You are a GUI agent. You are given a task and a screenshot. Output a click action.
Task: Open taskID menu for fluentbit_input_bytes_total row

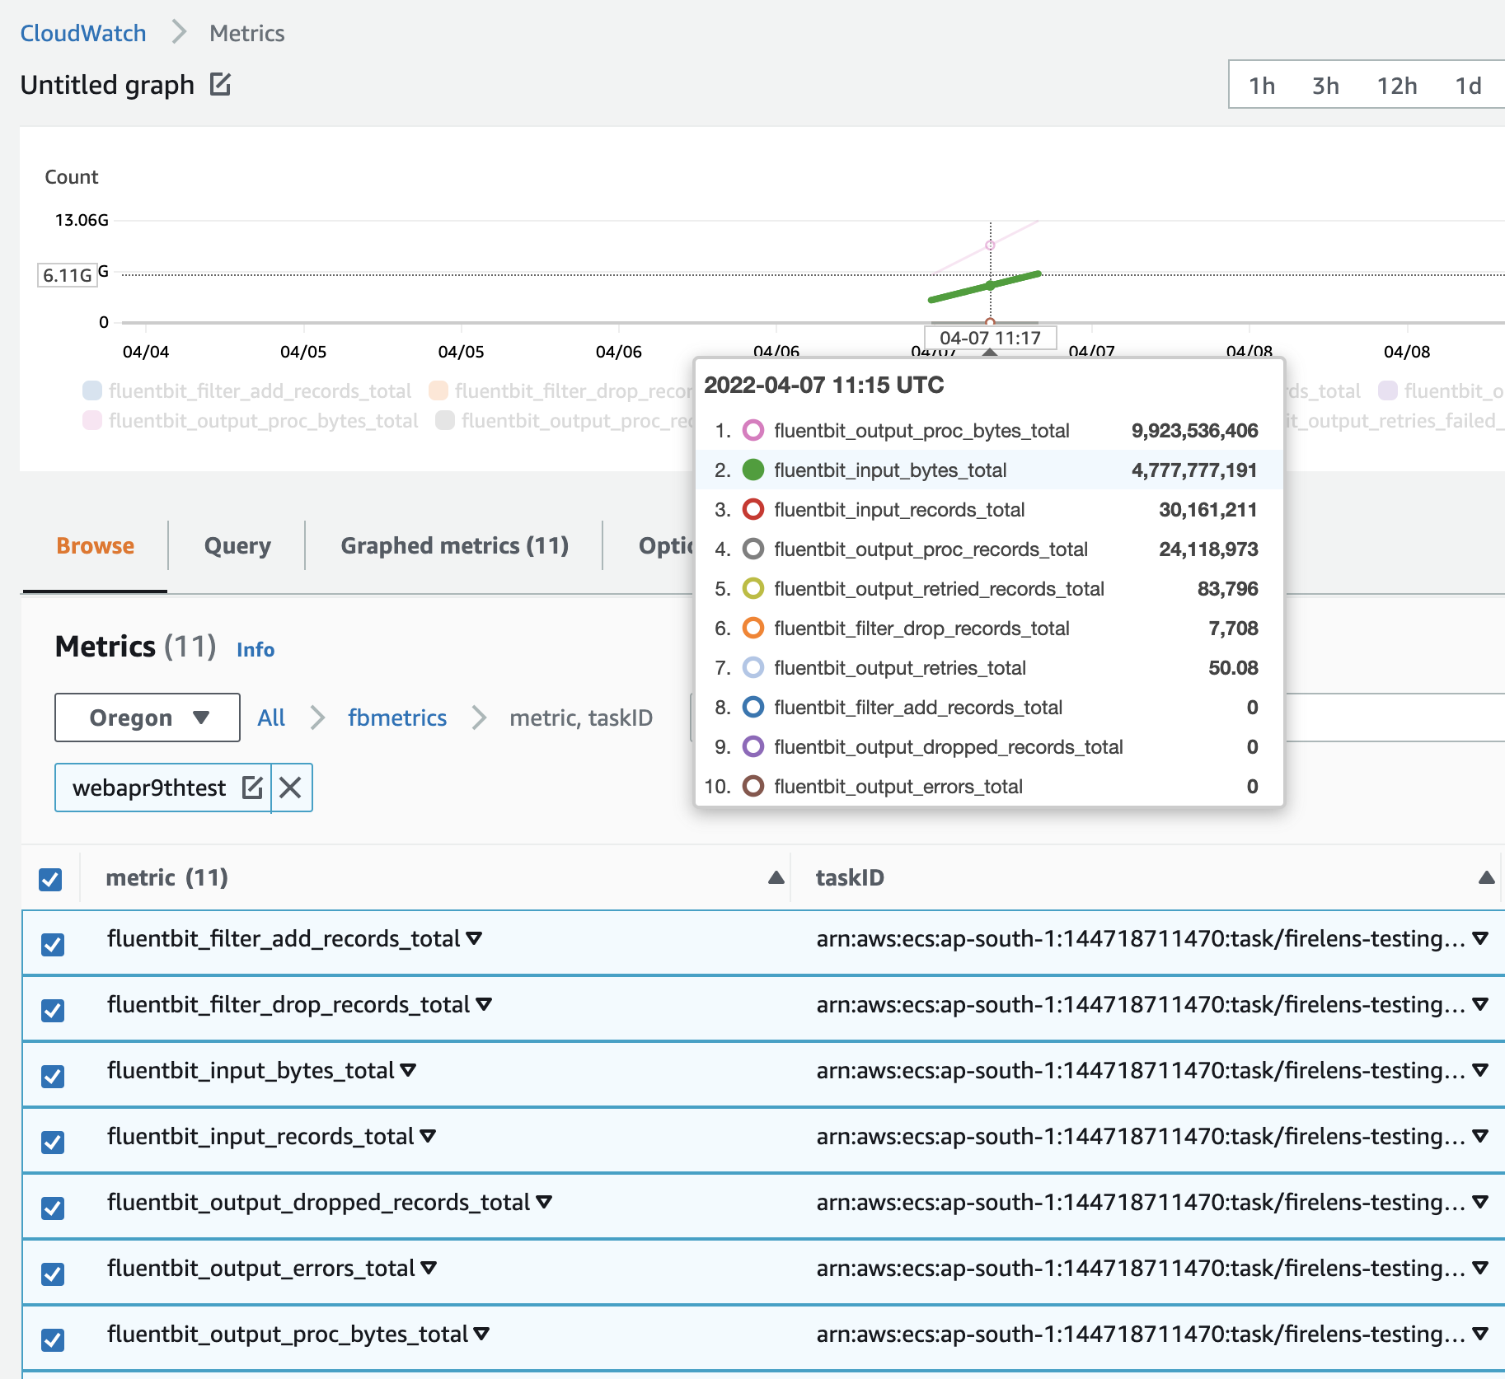(1480, 1070)
